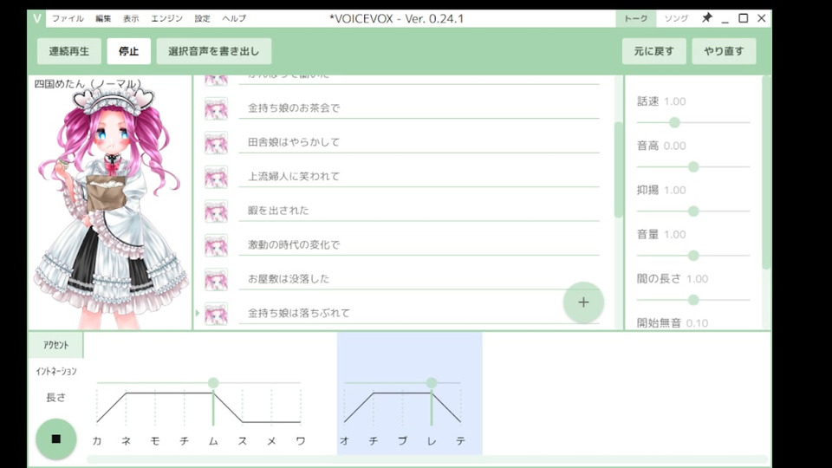The image size is (832, 468).
Task: Select the アクセント tab
Action: tap(55, 345)
